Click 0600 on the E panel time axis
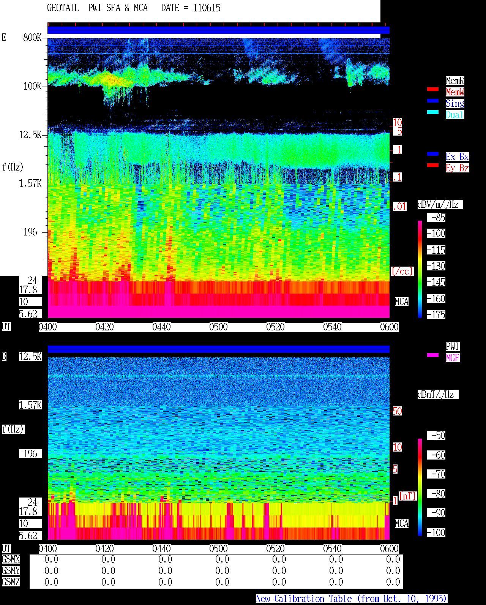This screenshot has width=486, height=605. tap(390, 327)
